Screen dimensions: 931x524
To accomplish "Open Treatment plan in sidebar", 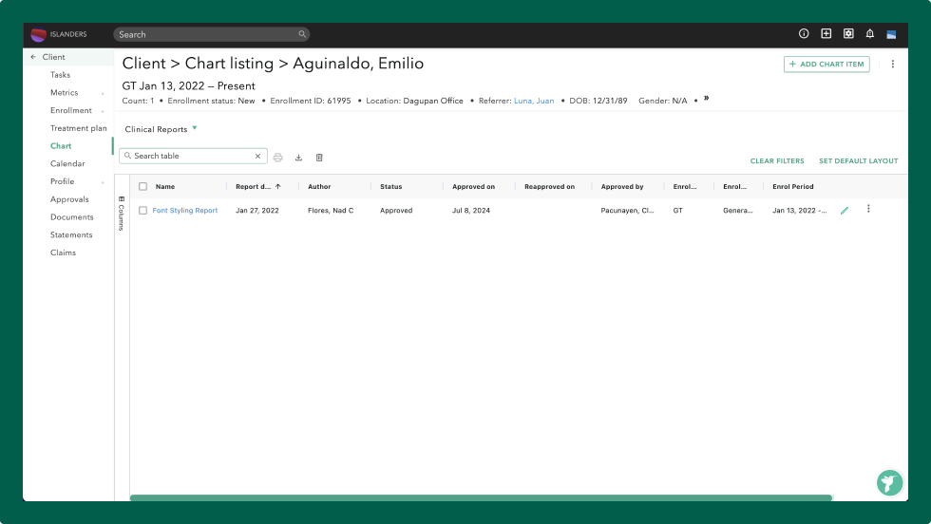I will pyautogui.click(x=78, y=128).
